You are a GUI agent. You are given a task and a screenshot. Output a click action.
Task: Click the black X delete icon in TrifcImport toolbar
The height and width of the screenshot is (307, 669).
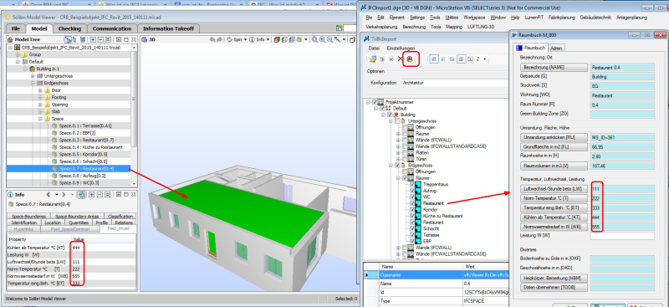pos(400,59)
